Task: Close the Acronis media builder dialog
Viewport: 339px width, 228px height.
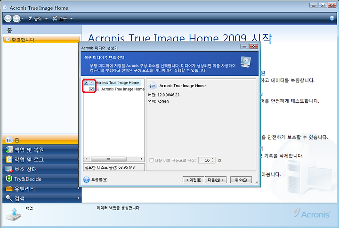Action: click(x=254, y=47)
